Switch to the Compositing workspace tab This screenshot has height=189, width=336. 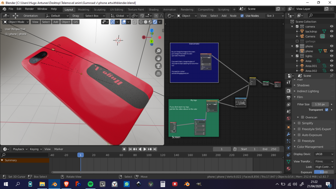(206, 9)
